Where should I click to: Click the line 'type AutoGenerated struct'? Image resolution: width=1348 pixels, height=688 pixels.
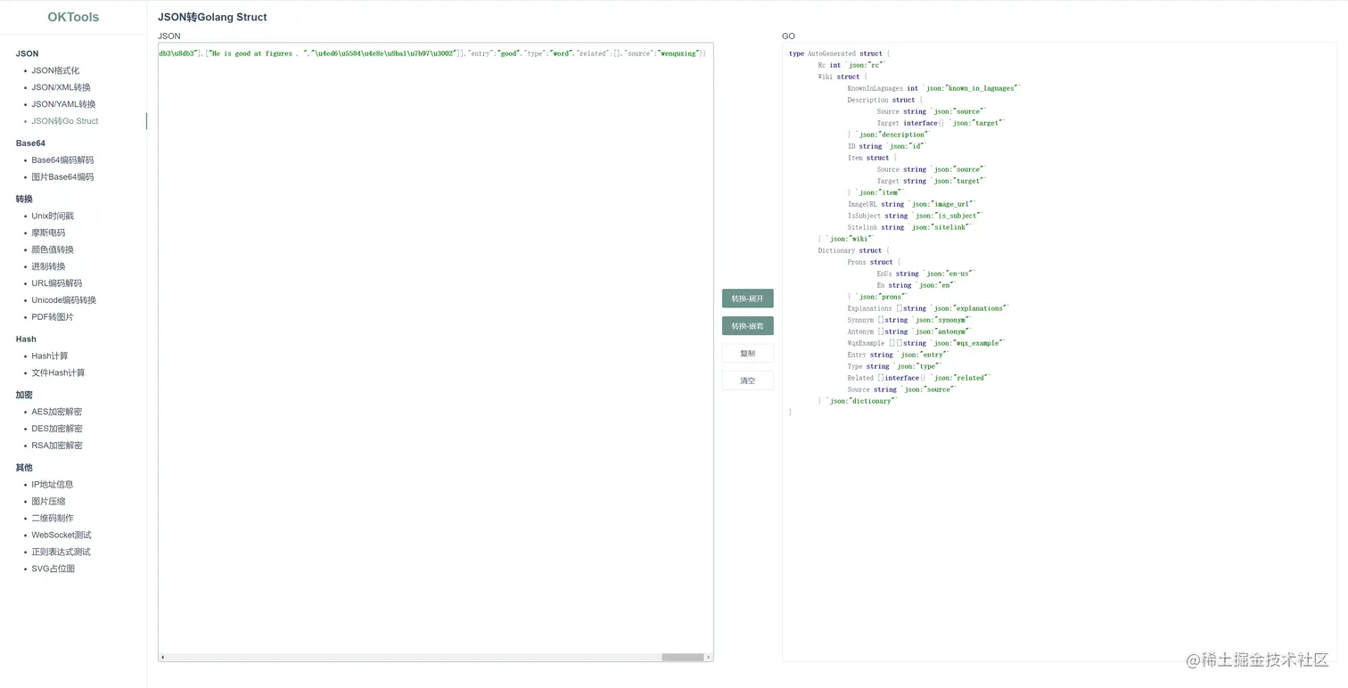click(839, 53)
